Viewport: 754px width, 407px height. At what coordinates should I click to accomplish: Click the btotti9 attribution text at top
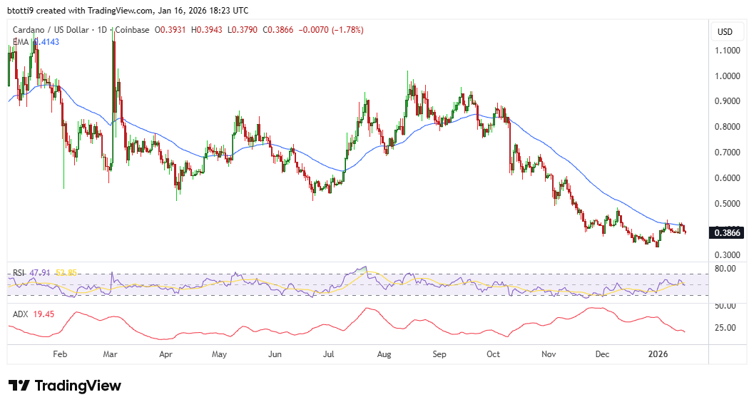tap(24, 11)
